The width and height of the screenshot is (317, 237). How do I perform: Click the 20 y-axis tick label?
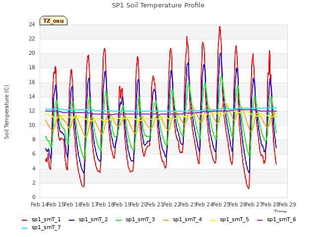point(32,53)
